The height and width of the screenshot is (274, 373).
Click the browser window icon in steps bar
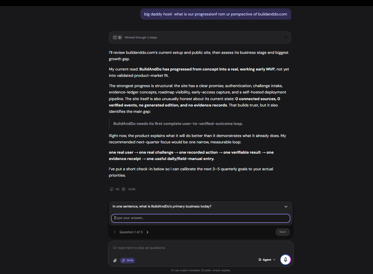tap(115, 38)
